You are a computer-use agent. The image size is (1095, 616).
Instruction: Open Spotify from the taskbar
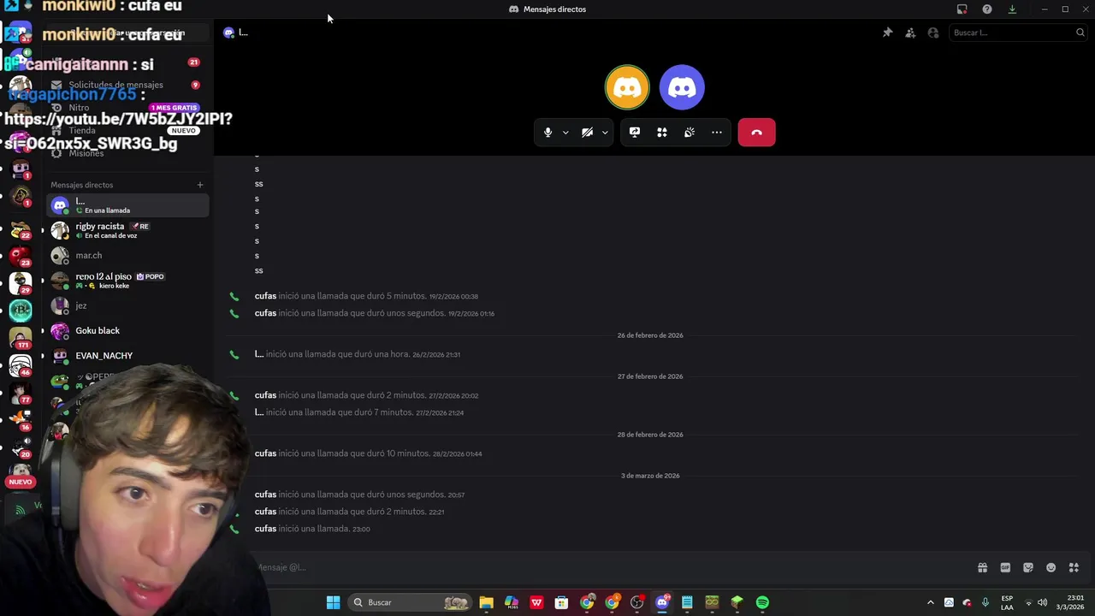[x=762, y=602]
